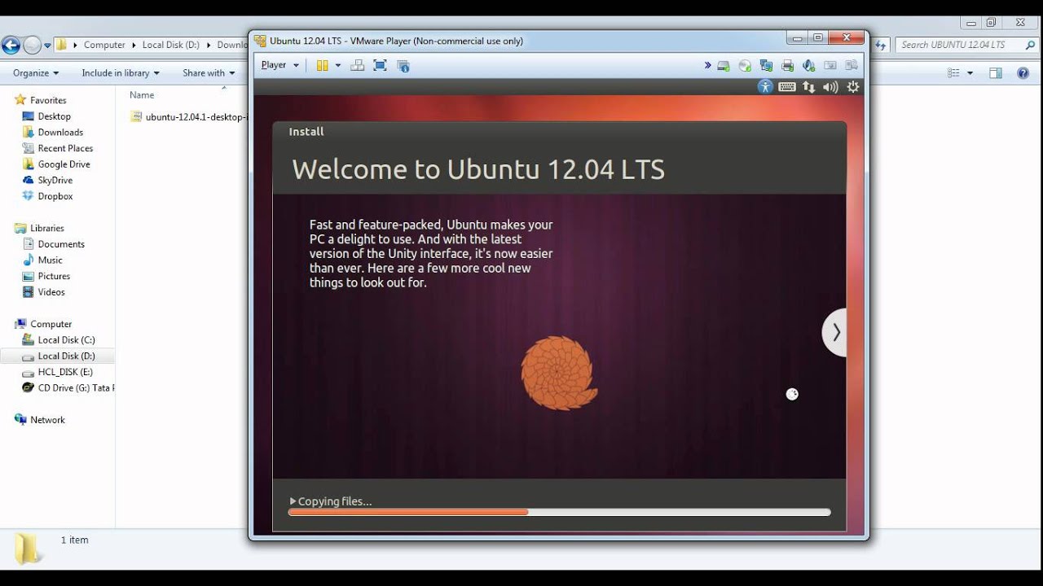Click the network adapter device icon
The image size is (1043, 586).
[x=766, y=65]
